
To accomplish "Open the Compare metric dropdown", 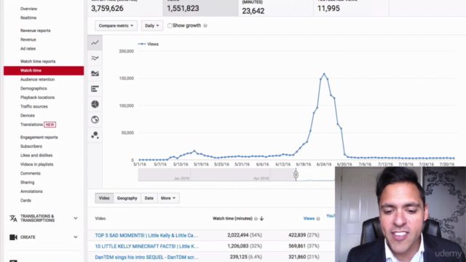I will 116,26.
